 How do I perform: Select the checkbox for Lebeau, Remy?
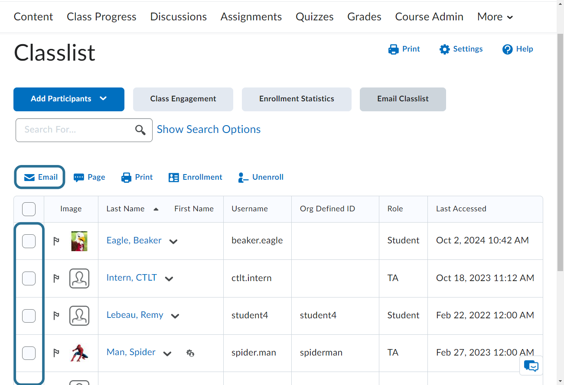coord(29,316)
